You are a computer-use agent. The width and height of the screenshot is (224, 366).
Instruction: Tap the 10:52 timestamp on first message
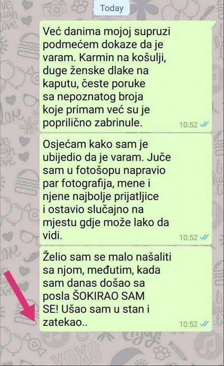click(189, 125)
